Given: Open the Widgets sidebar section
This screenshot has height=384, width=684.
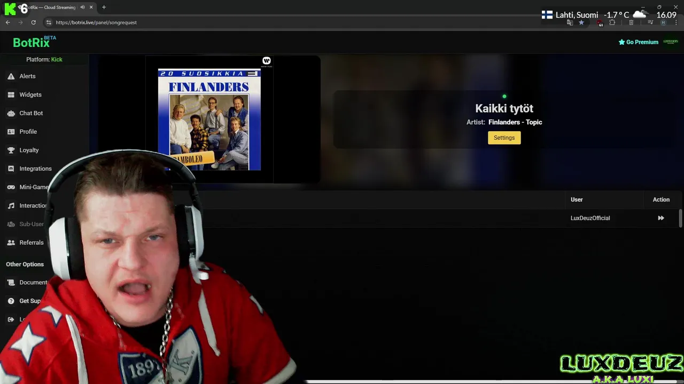Looking at the screenshot, I should tap(30, 95).
